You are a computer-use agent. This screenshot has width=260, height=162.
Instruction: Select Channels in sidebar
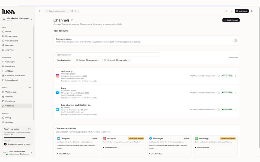click(x=16, y=106)
